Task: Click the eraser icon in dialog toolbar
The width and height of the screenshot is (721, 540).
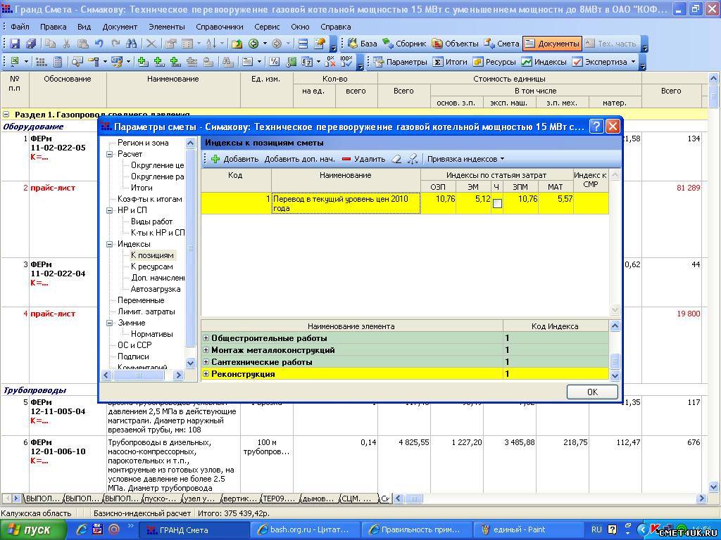Action: (x=396, y=159)
